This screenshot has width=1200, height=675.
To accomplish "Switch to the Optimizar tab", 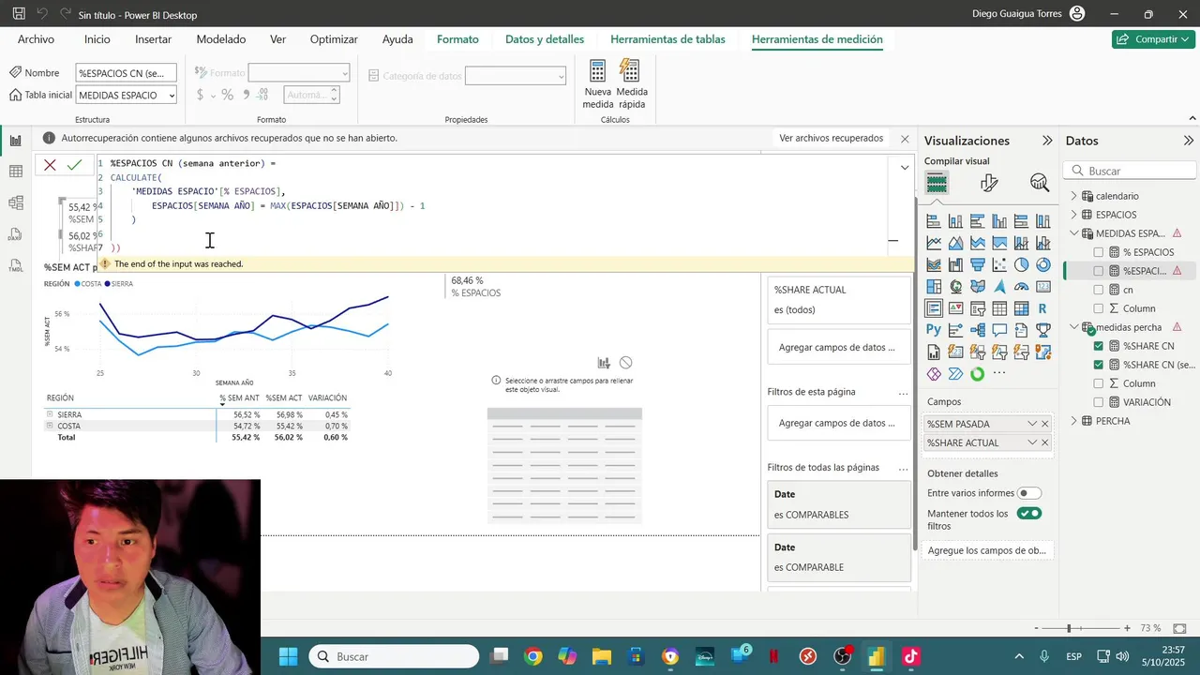I will click(x=334, y=39).
